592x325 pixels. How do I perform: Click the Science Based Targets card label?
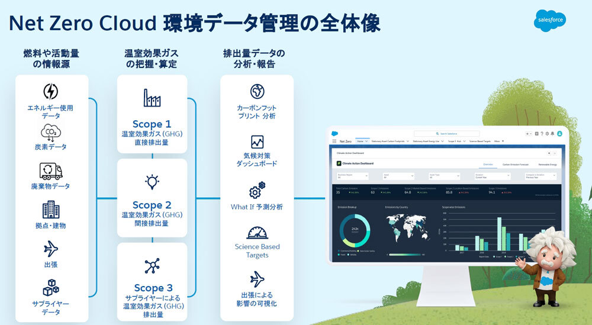pyautogui.click(x=257, y=250)
